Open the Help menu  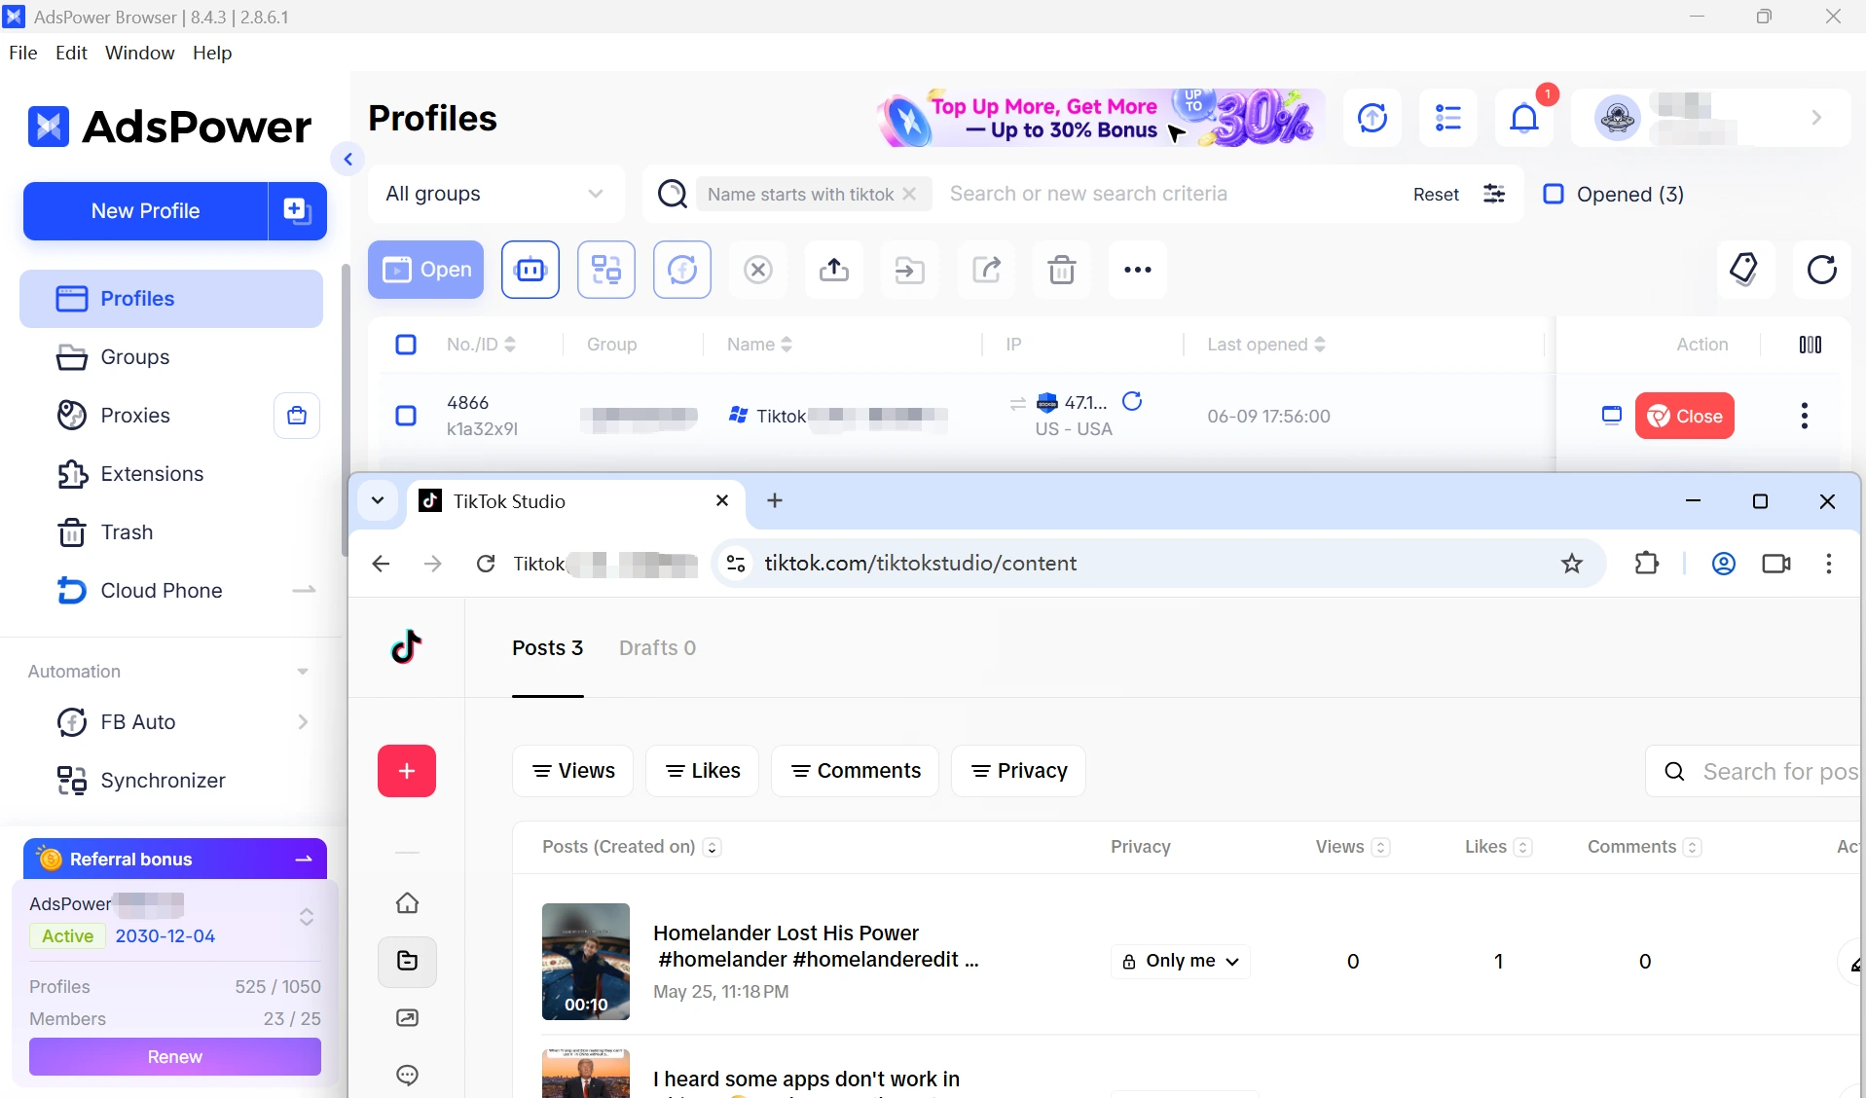point(212,53)
